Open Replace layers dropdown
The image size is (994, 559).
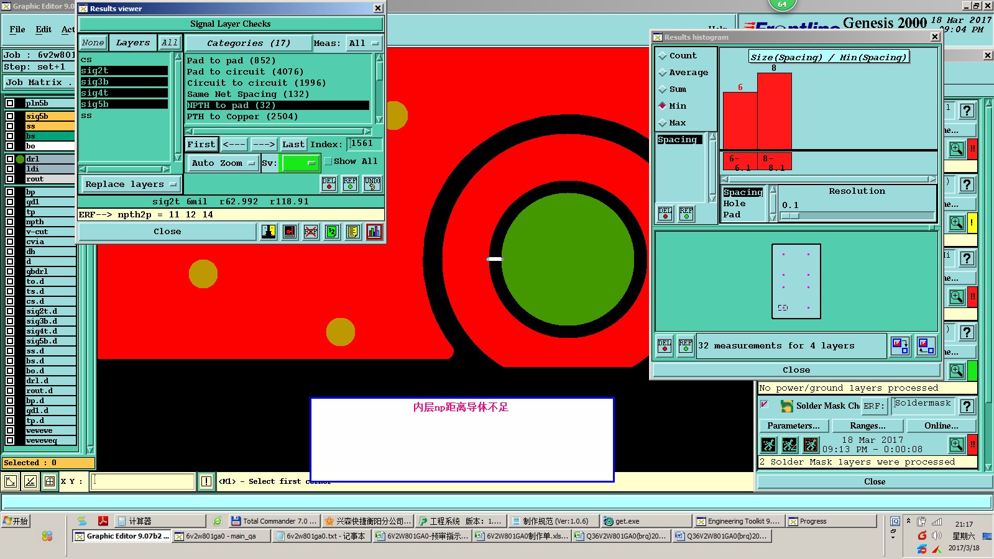coord(131,184)
